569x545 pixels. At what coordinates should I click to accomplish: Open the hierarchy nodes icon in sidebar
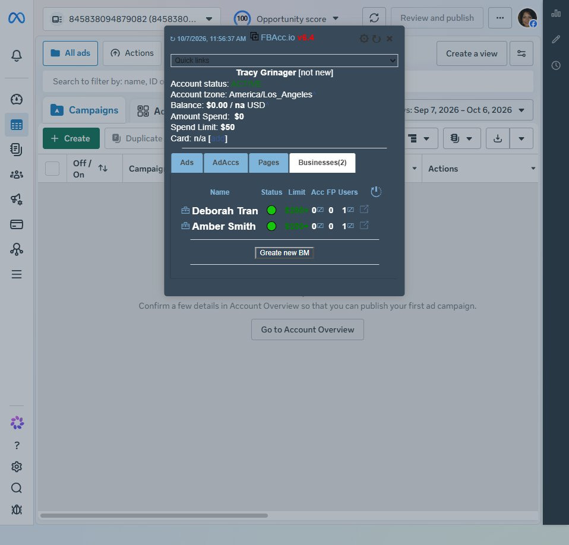(16, 249)
